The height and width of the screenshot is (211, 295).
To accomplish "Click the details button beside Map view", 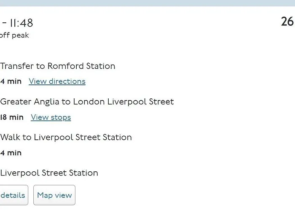I will [13, 195].
